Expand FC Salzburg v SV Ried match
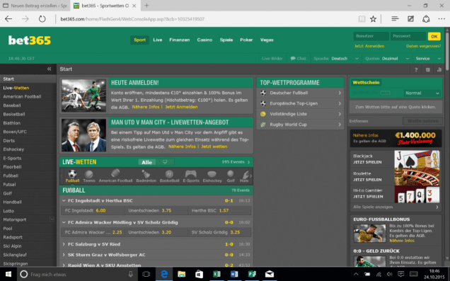 (x=64, y=244)
